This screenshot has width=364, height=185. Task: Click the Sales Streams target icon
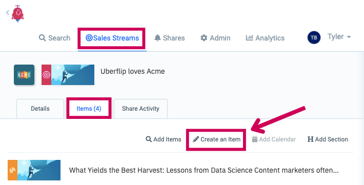coord(89,38)
